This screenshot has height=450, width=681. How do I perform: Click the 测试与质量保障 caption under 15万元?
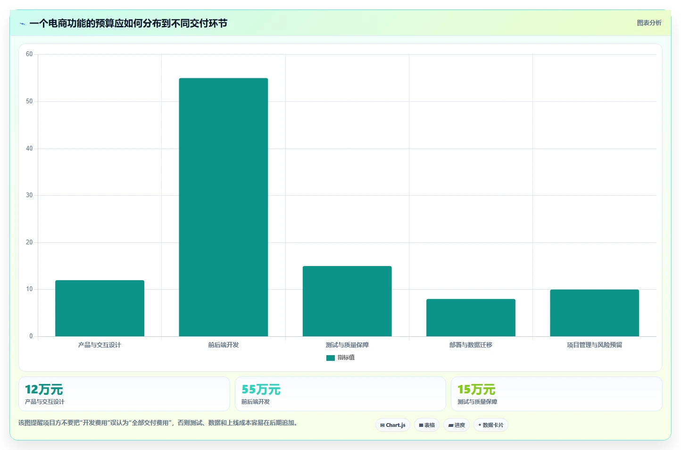(x=477, y=402)
